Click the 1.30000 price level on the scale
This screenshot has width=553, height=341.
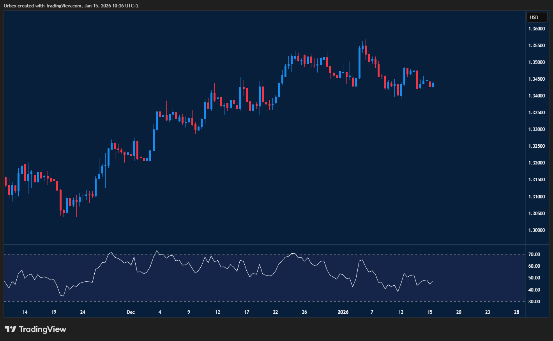[537, 230]
